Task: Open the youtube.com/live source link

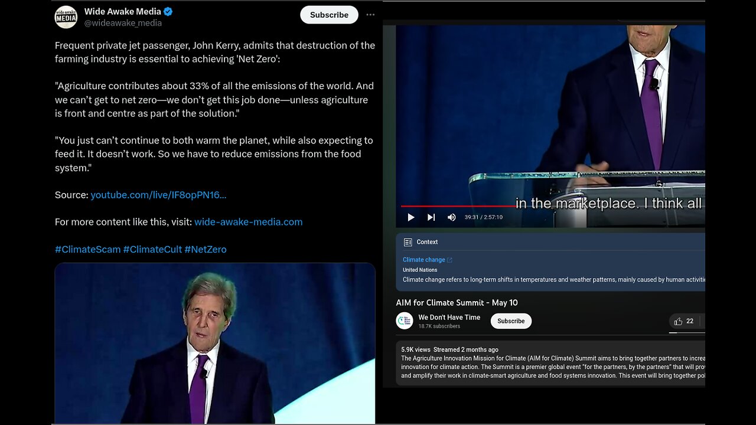Action: click(x=158, y=195)
